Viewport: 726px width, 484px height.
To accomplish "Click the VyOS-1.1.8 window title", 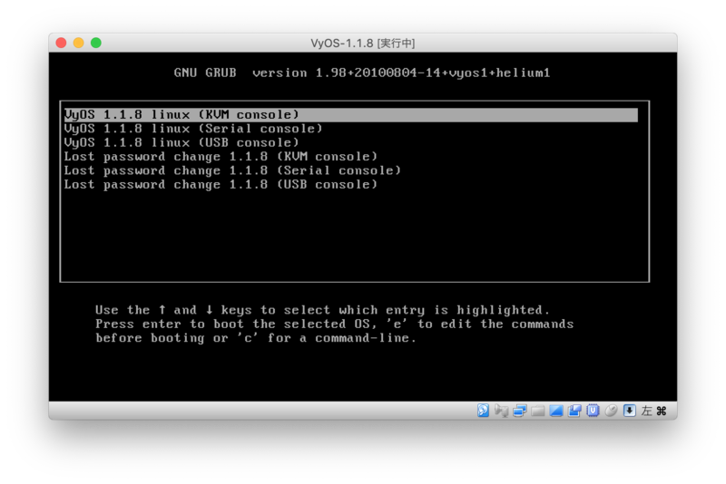I will click(x=362, y=43).
